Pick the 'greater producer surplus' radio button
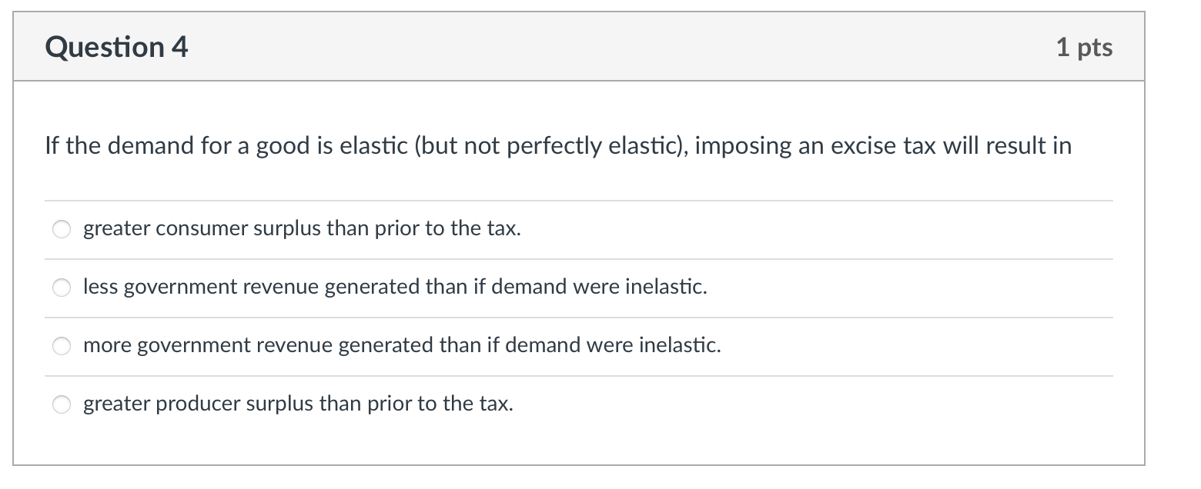Image resolution: width=1201 pixels, height=489 pixels. [62, 404]
